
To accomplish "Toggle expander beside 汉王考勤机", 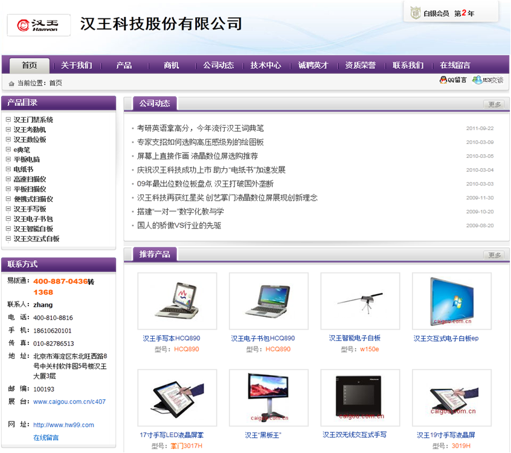I will 8,129.
